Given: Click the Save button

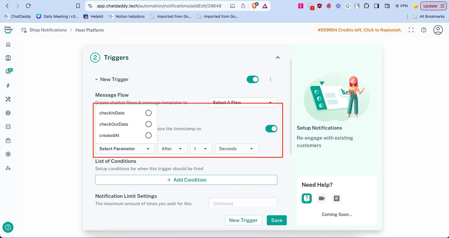Looking at the screenshot, I should coord(276,220).
